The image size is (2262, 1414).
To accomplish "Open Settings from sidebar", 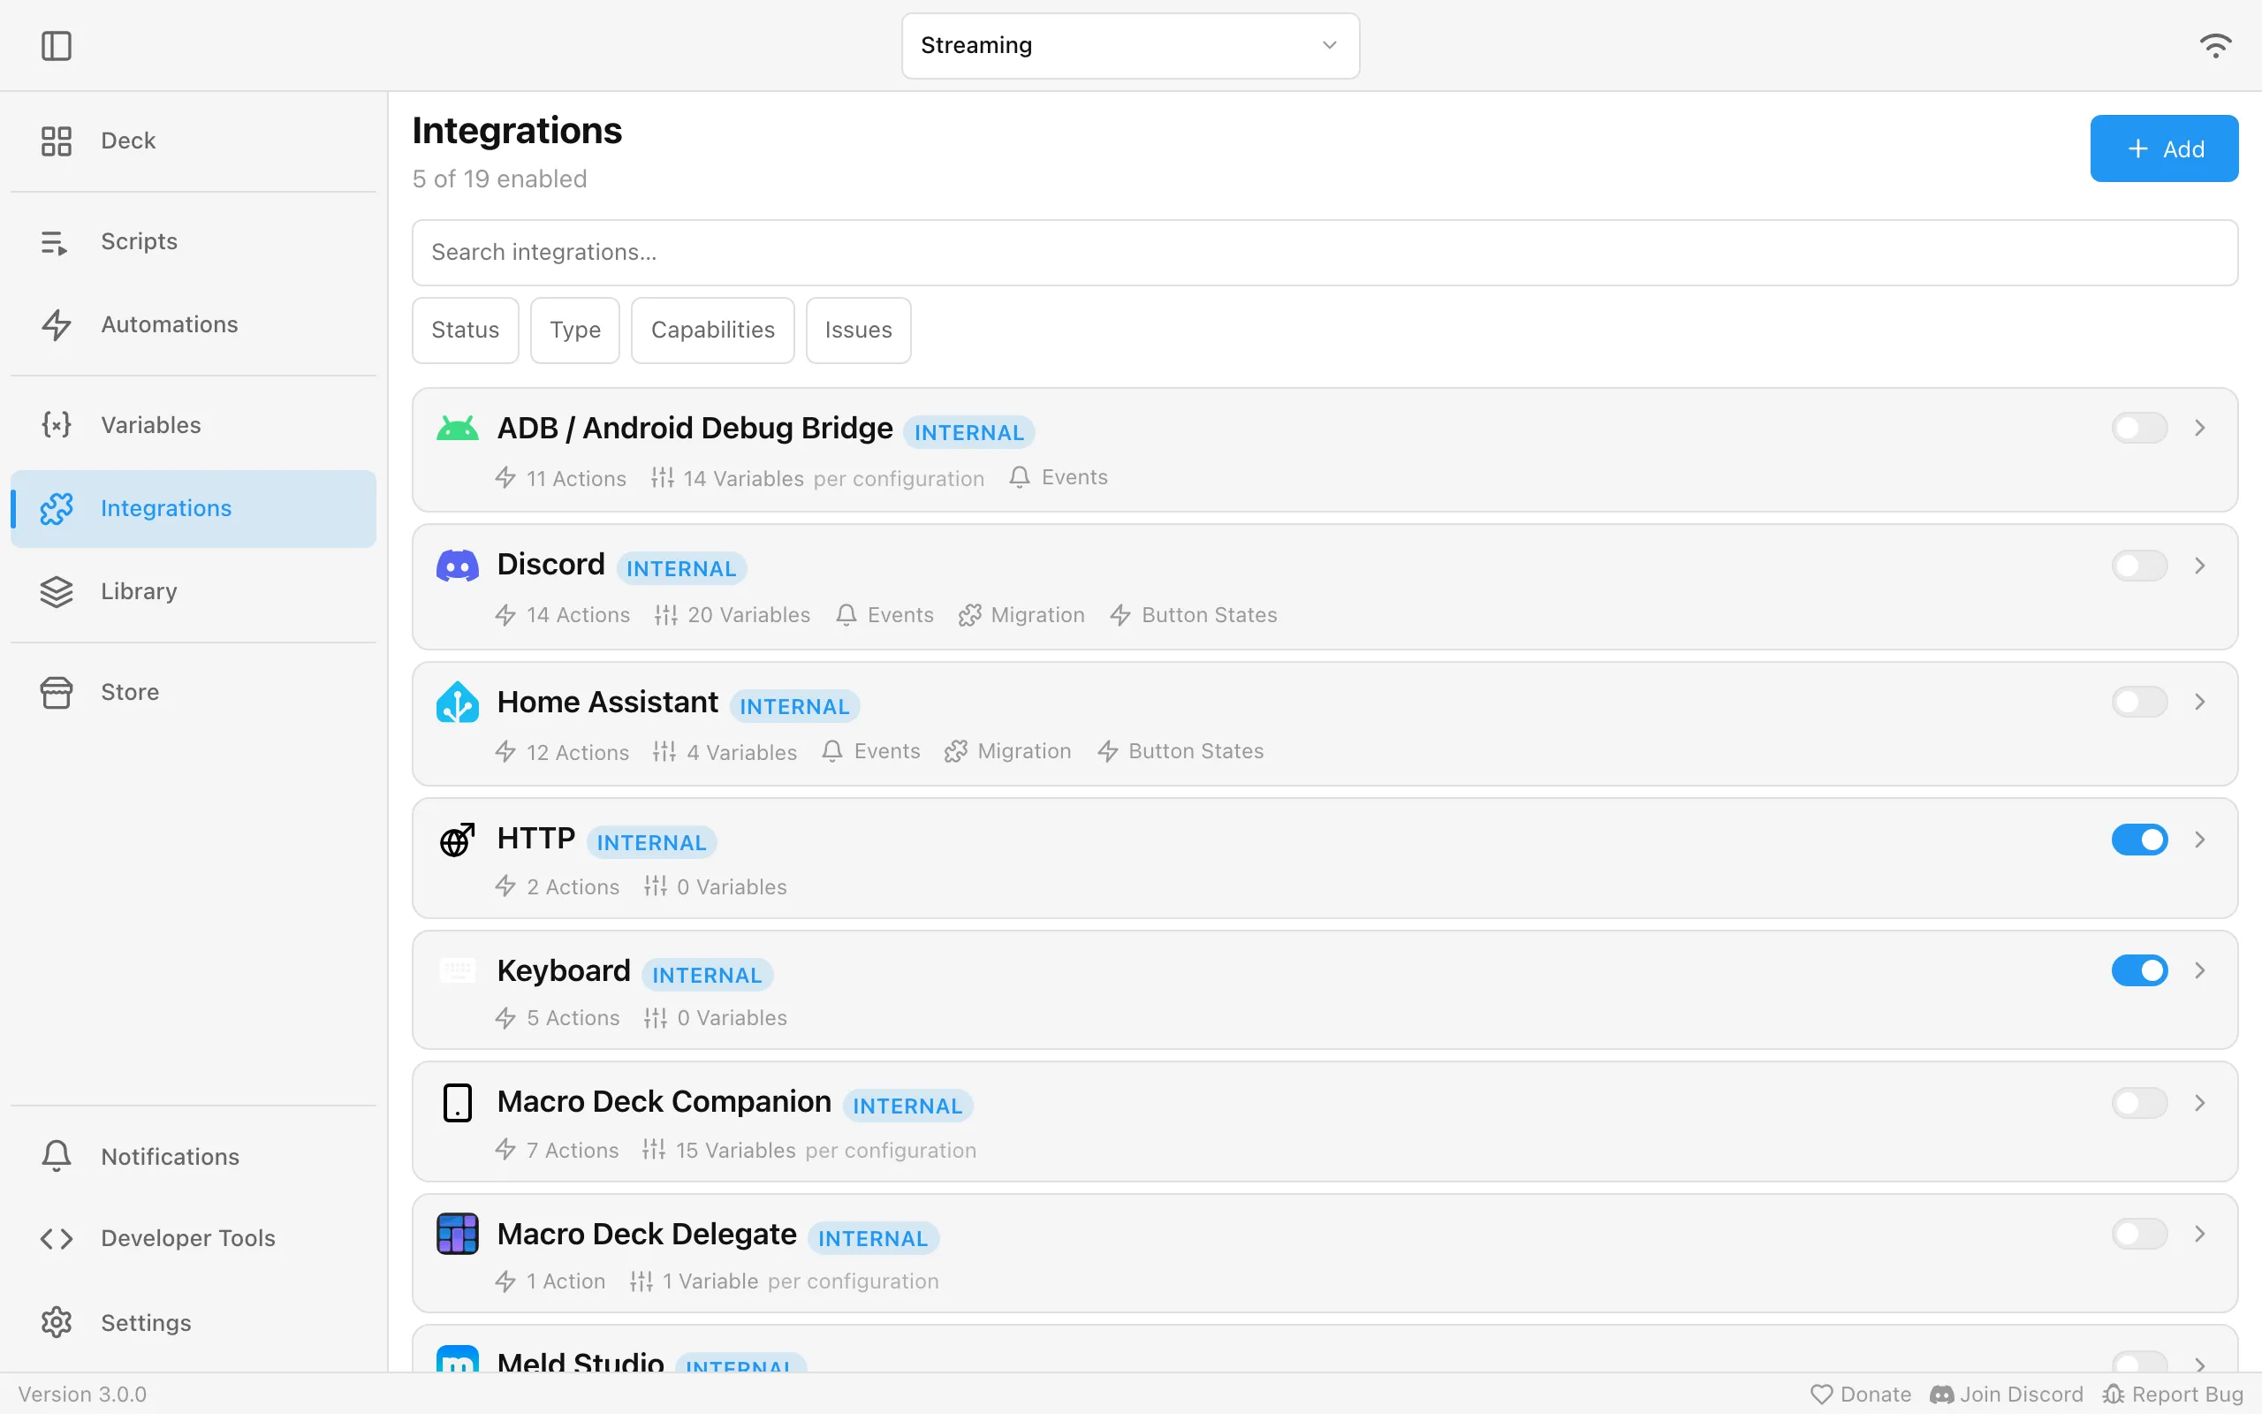I will pyautogui.click(x=194, y=1322).
